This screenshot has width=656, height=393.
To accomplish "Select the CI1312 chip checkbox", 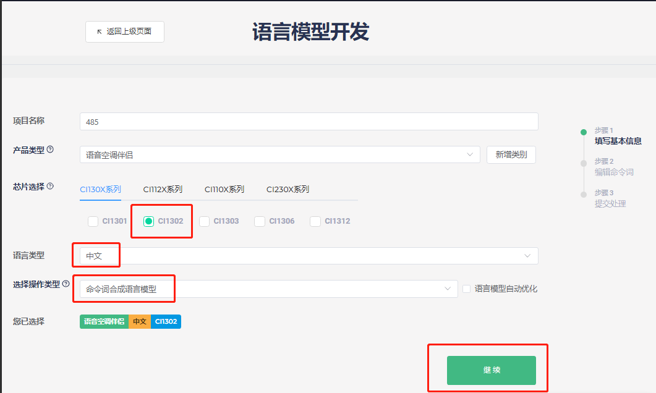I will coord(315,221).
